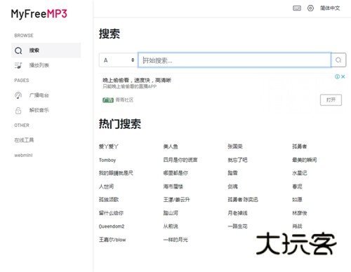
Task: Search hot term 水星记
Action: click(300, 173)
